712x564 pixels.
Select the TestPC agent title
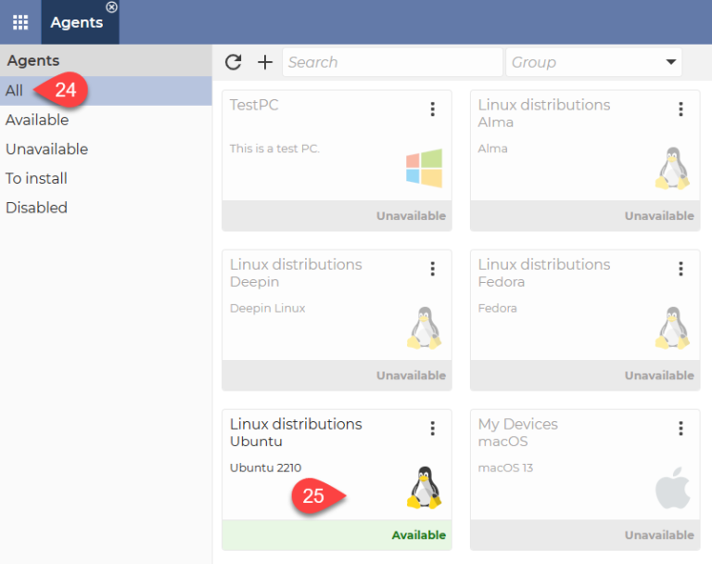click(x=254, y=105)
